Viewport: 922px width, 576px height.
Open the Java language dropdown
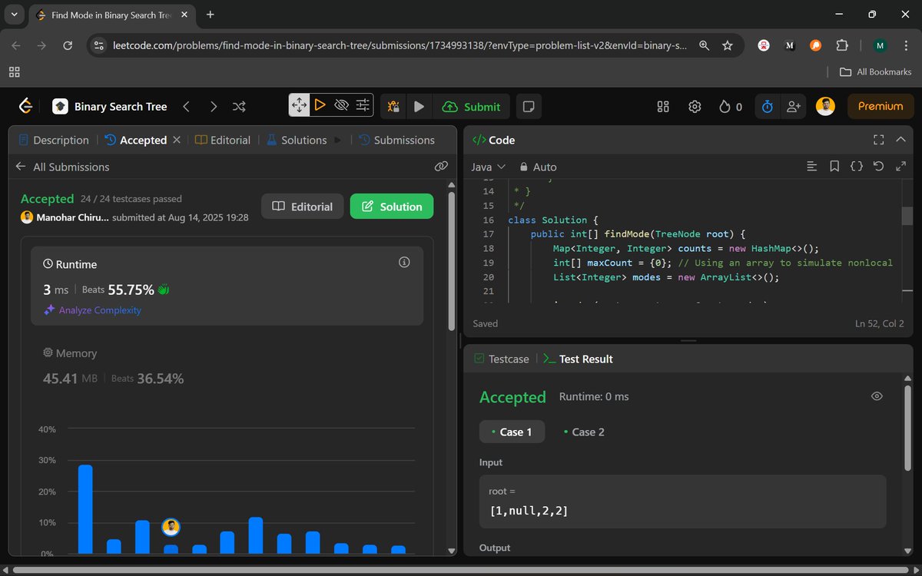point(489,167)
